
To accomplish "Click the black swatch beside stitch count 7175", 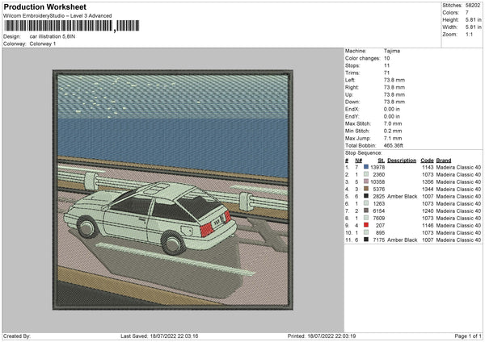I will pyautogui.click(x=366, y=240).
